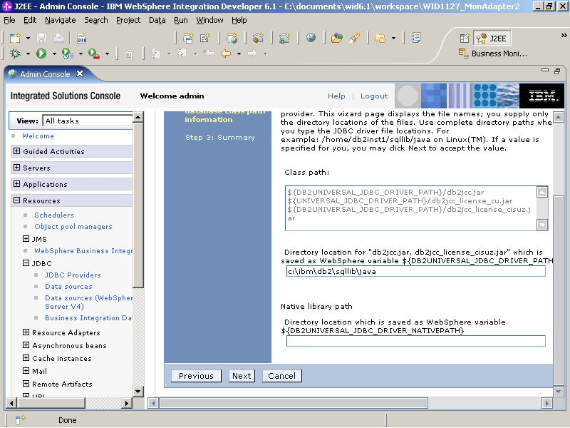
Task: Minimize the Admin Console view panel
Action: click(x=544, y=70)
